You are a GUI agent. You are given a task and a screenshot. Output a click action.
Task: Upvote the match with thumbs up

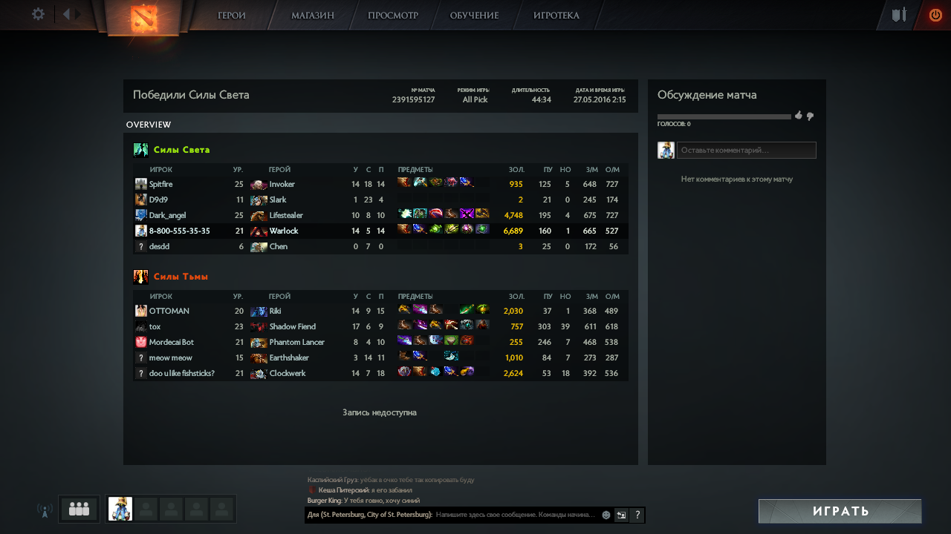point(799,116)
